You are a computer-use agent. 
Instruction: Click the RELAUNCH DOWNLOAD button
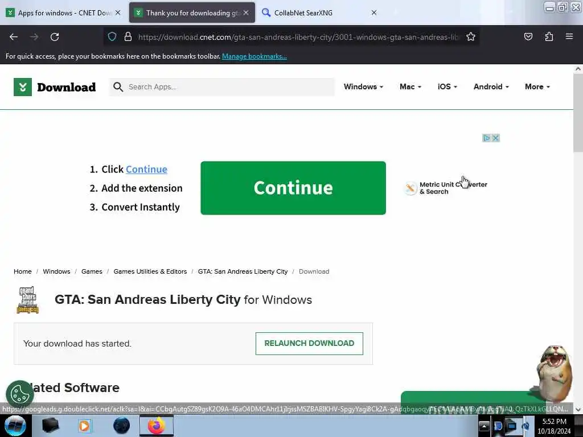coord(309,343)
